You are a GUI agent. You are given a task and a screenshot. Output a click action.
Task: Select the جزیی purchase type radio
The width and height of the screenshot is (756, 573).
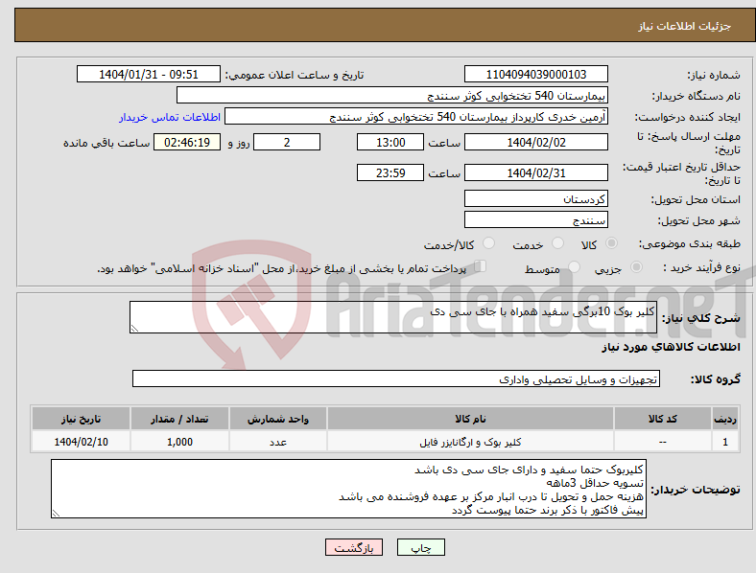click(x=636, y=266)
